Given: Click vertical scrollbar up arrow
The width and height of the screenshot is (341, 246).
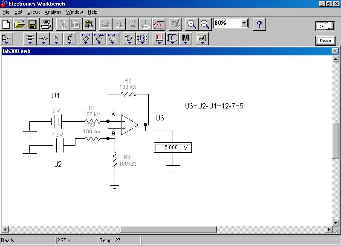Looking at the screenshot, I should (336, 59).
